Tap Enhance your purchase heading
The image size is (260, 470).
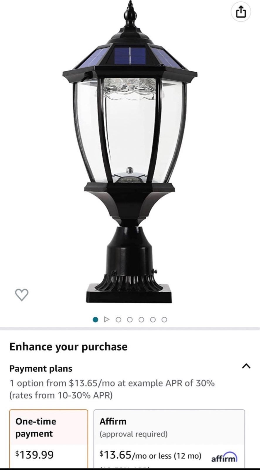click(68, 347)
